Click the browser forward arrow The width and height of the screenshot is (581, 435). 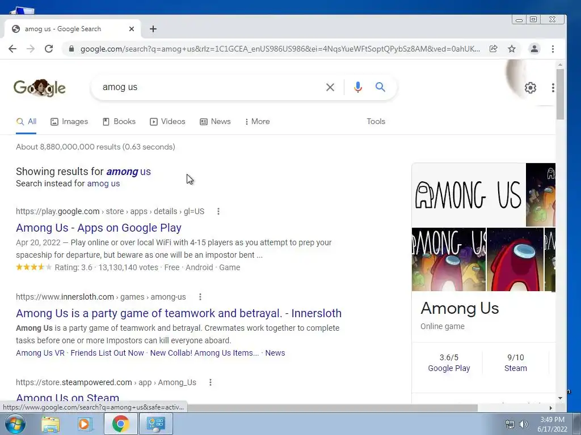31,49
